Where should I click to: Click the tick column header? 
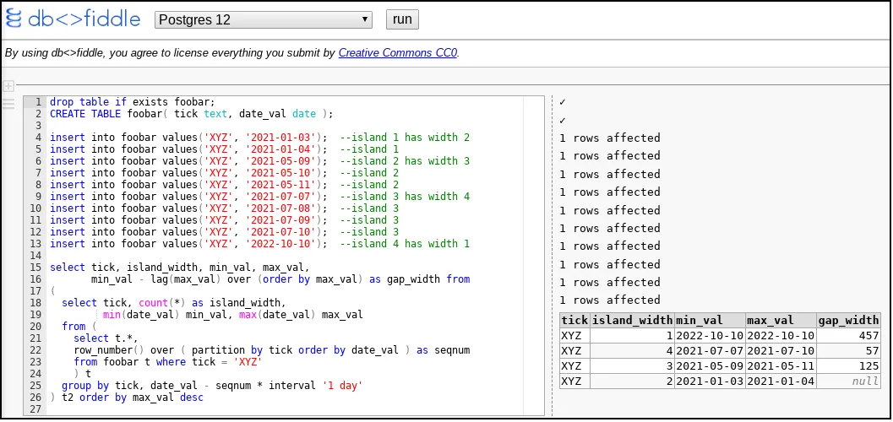pos(574,320)
